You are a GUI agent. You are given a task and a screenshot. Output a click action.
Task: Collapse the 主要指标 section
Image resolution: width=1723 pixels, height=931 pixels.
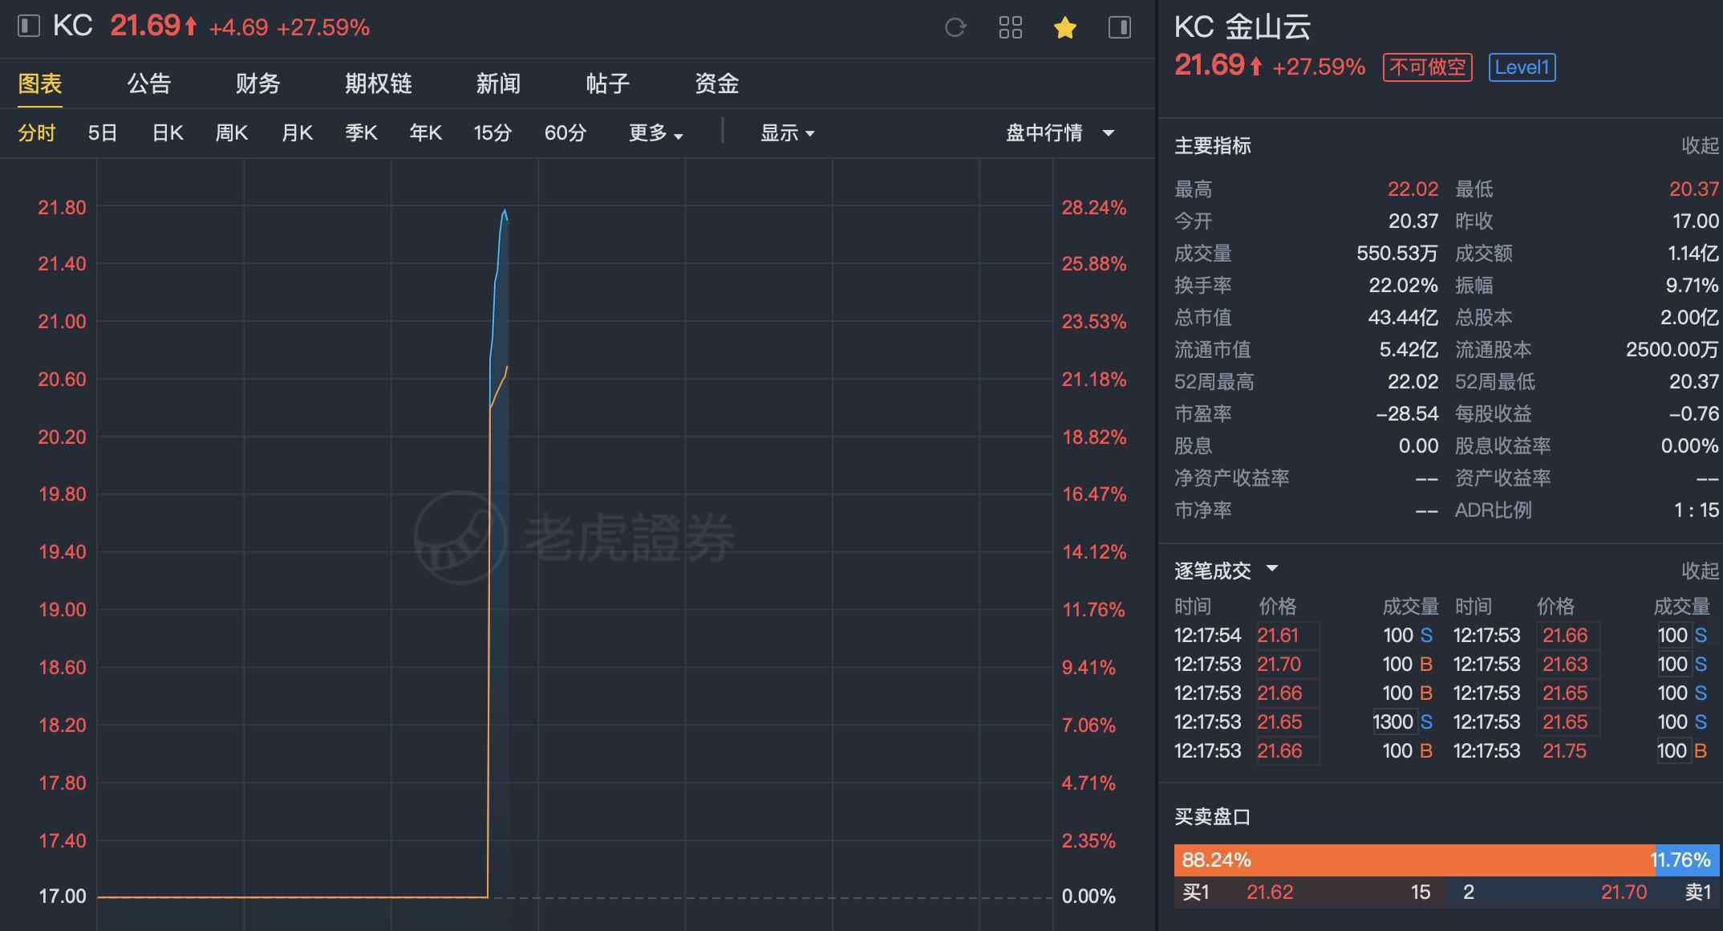tap(1701, 145)
